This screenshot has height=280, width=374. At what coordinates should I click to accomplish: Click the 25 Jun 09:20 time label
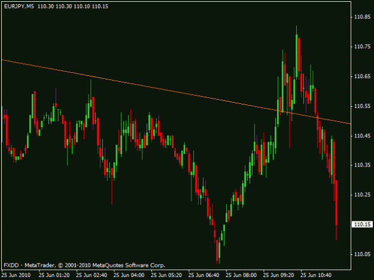coord(278,275)
